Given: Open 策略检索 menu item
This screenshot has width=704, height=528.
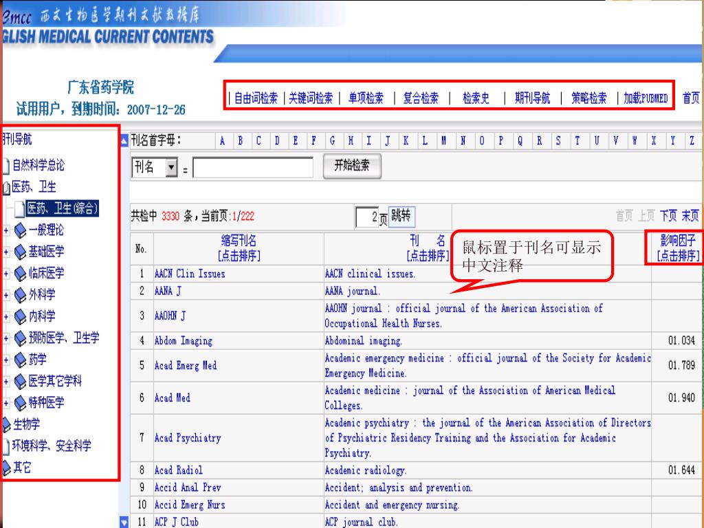Looking at the screenshot, I should coord(588,98).
